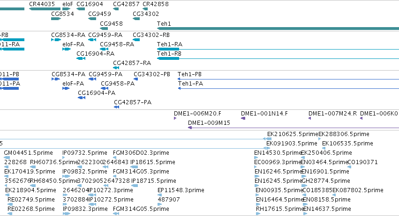Click the CG34302 gene label

click(146, 14)
